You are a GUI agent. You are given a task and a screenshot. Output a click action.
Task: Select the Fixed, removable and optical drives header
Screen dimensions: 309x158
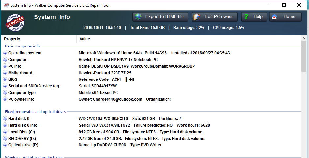coord(35,112)
